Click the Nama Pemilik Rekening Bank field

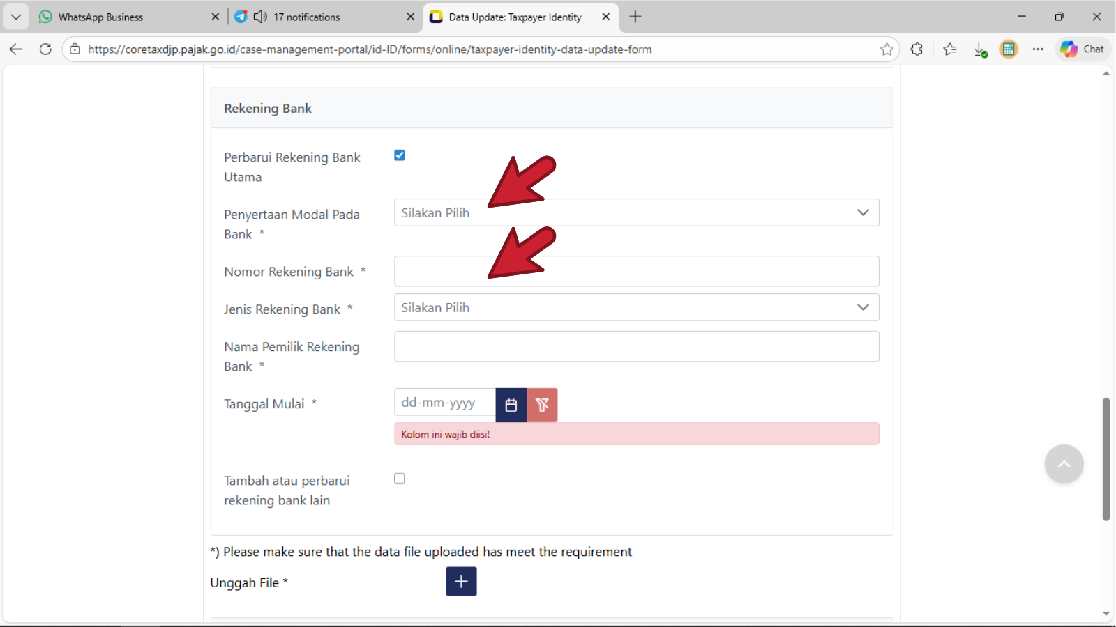pos(636,346)
